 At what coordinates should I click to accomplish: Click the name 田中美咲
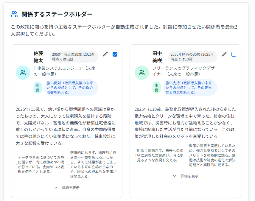coord(157,57)
